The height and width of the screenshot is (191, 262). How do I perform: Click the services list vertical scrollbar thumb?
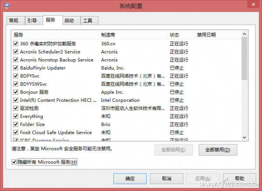click(x=245, y=58)
